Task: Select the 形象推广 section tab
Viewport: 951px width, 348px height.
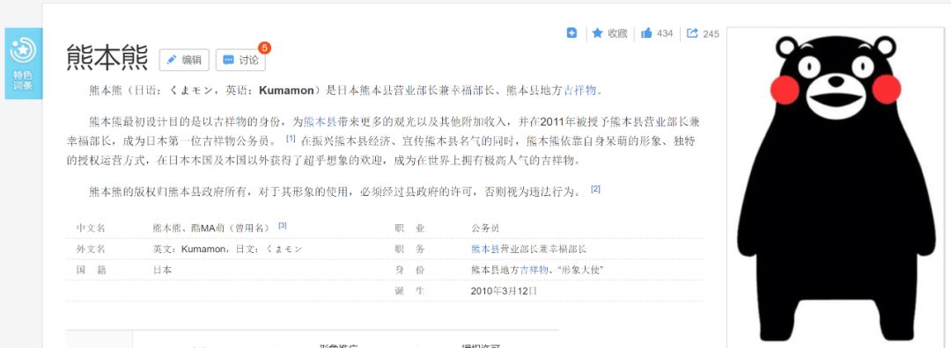Action: (338, 345)
